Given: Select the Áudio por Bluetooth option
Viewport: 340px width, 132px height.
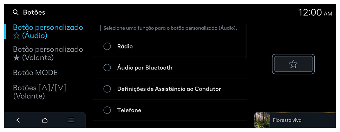Looking at the screenshot, I should 170,67.
